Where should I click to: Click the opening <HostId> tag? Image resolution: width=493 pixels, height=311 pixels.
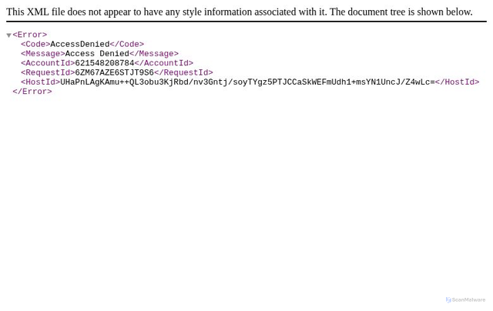[41, 82]
